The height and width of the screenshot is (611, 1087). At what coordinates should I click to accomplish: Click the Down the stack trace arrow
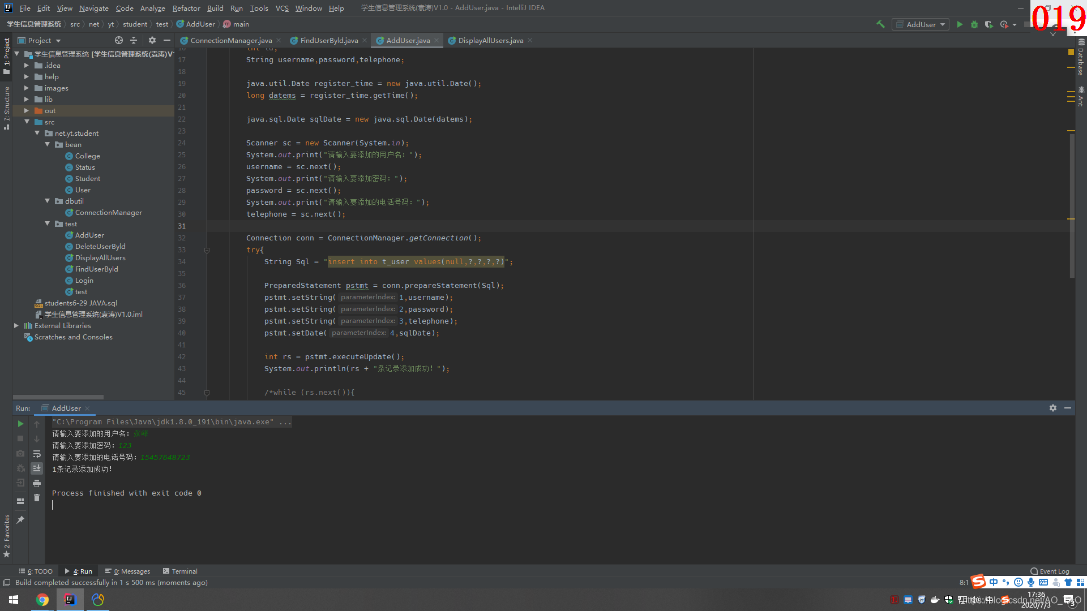(37, 438)
